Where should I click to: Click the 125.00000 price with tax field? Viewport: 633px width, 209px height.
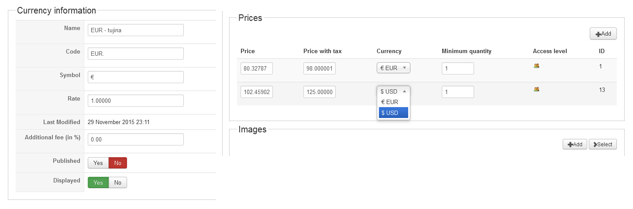coord(320,92)
